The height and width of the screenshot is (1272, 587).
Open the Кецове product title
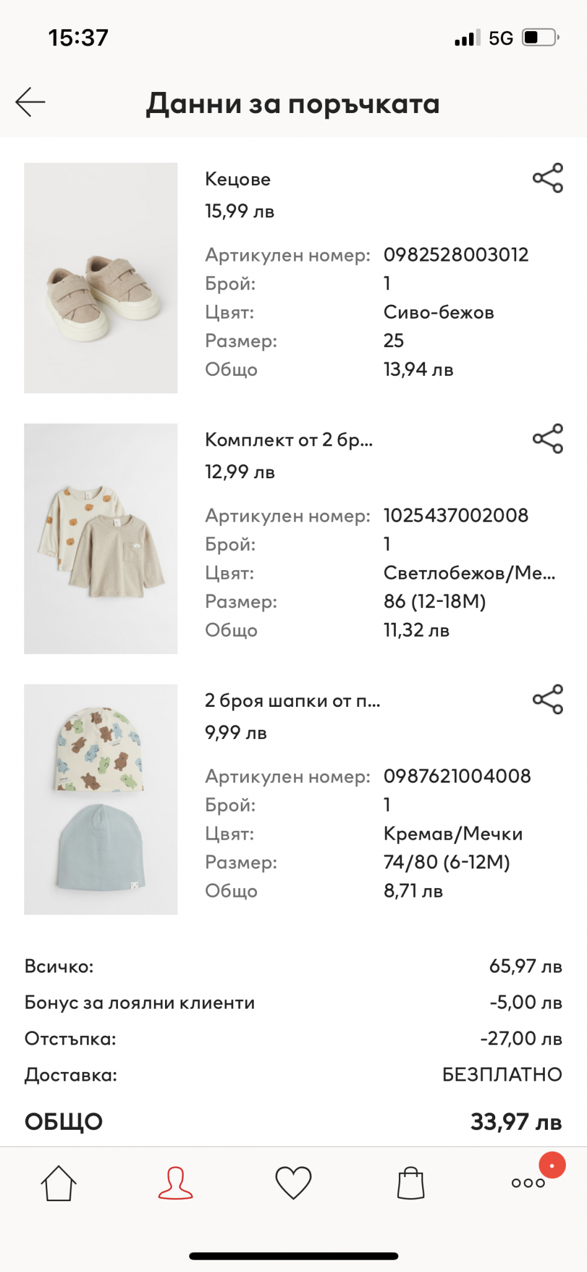tap(238, 179)
